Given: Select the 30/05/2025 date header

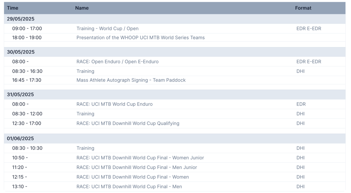Looking at the screenshot, I should pos(21,52).
